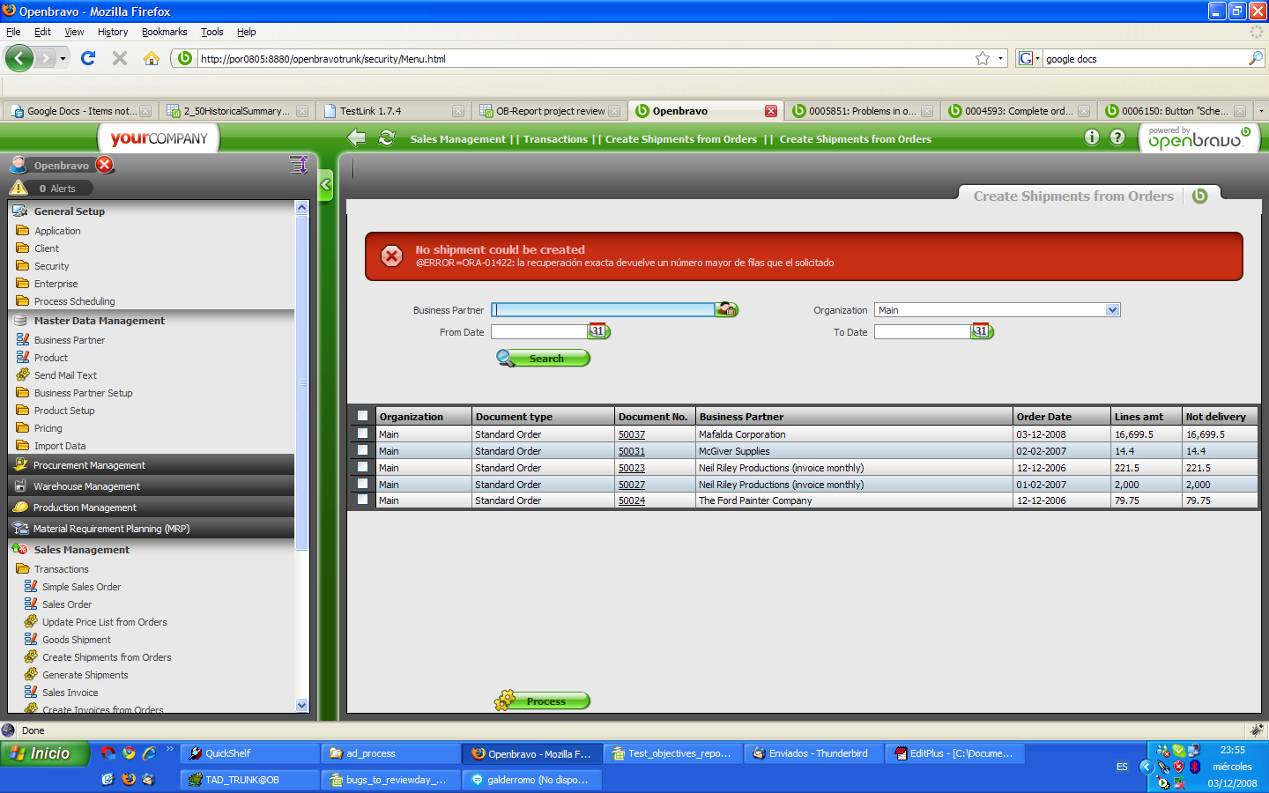Open document number 50024 link
Viewport: 1269px width, 793px height.
[632, 500]
